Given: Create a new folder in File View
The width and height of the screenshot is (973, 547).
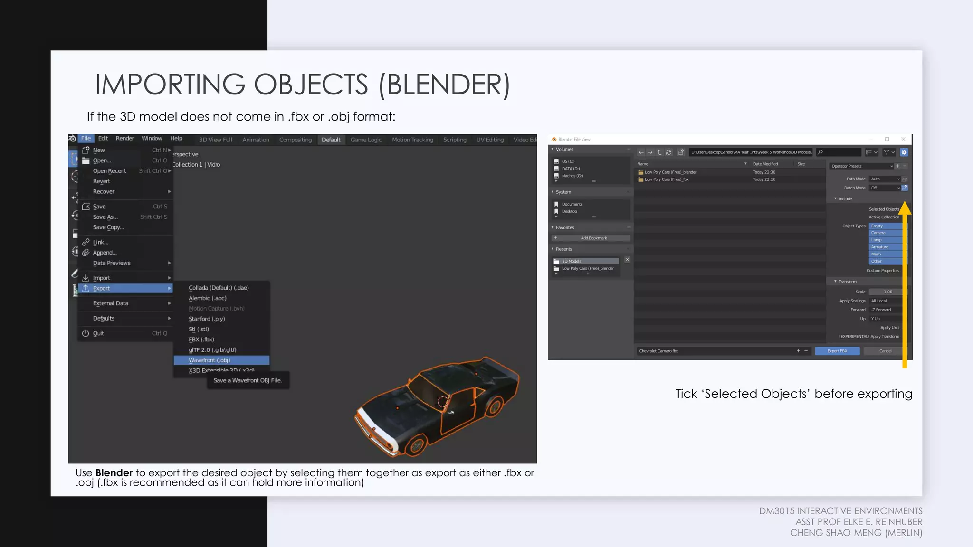Looking at the screenshot, I should click(x=681, y=152).
